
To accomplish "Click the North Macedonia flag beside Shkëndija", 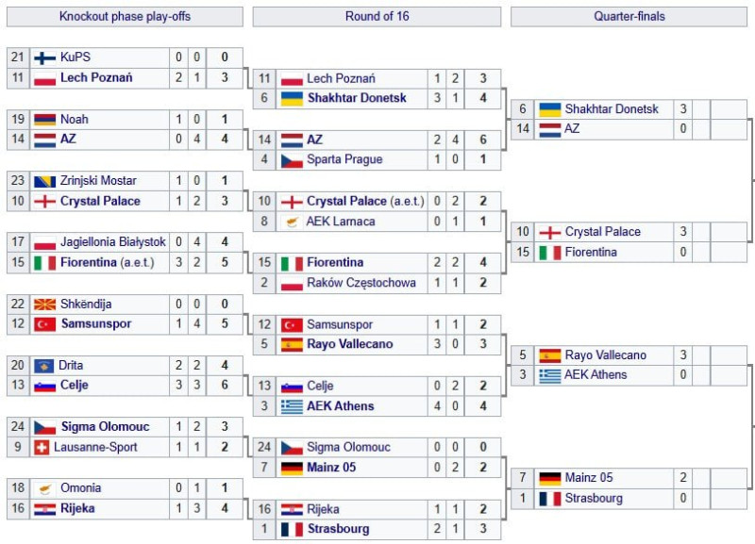I will 45,304.
